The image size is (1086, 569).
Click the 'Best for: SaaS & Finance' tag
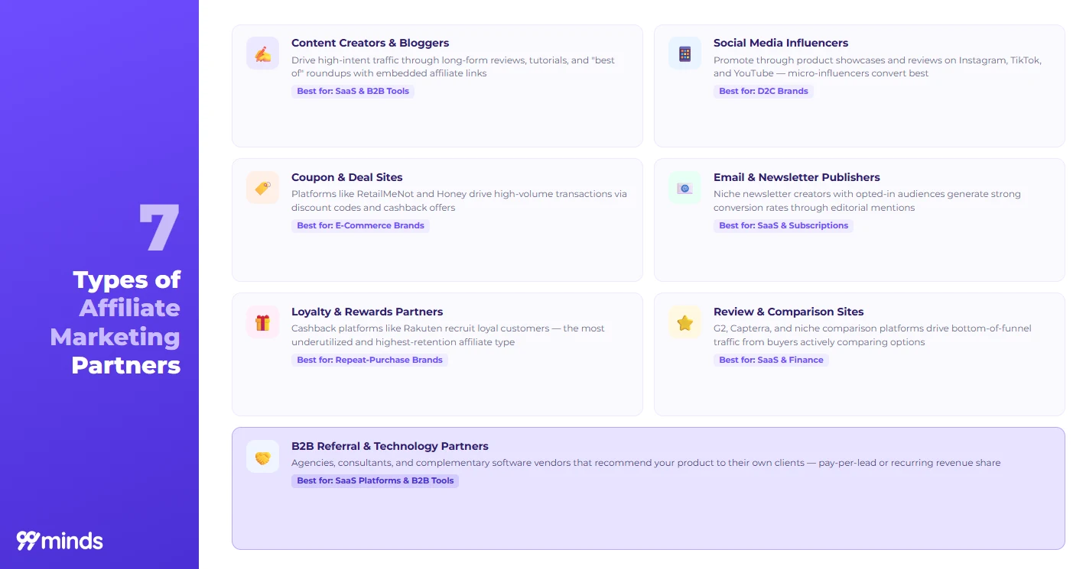tap(771, 360)
